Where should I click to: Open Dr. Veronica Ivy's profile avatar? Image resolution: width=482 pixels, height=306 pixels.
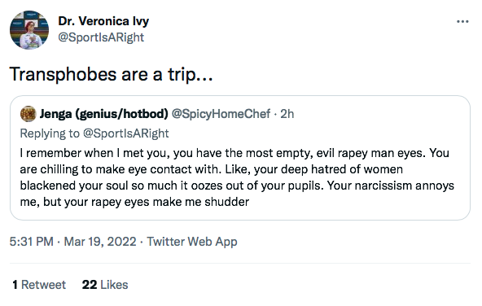29,30
